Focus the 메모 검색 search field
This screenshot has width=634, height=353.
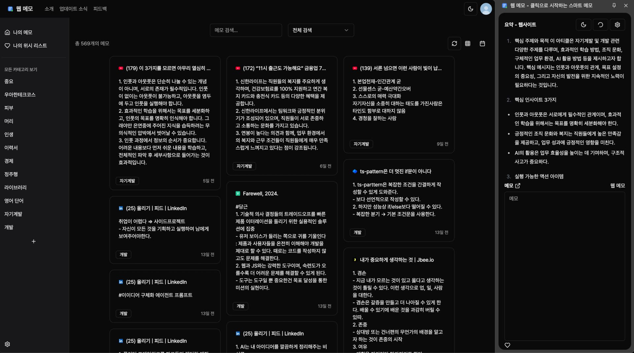(246, 30)
